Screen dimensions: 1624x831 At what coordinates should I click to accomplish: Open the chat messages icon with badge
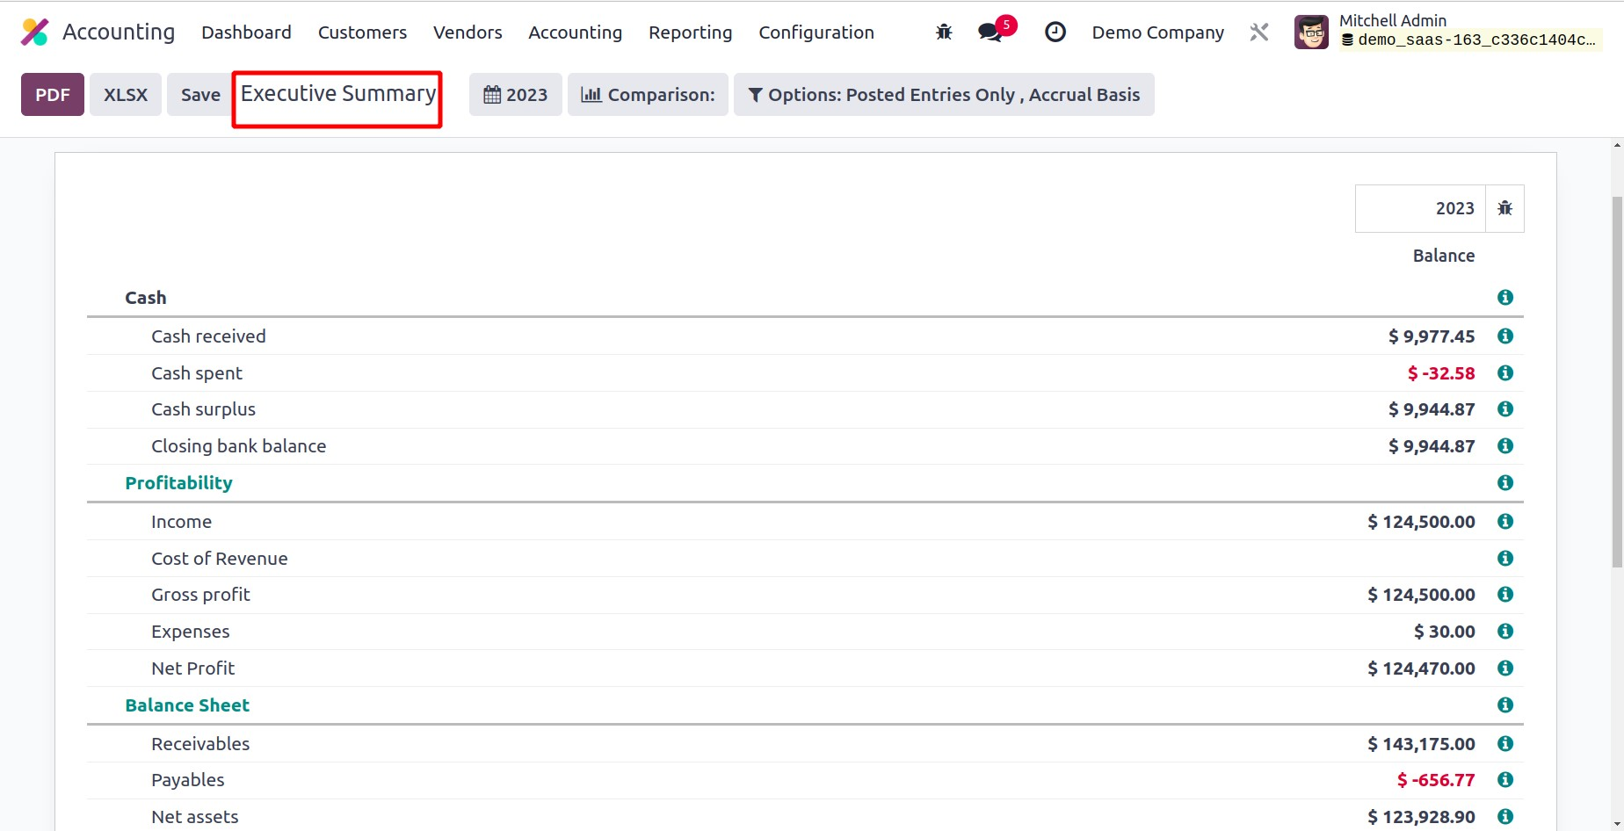990,33
